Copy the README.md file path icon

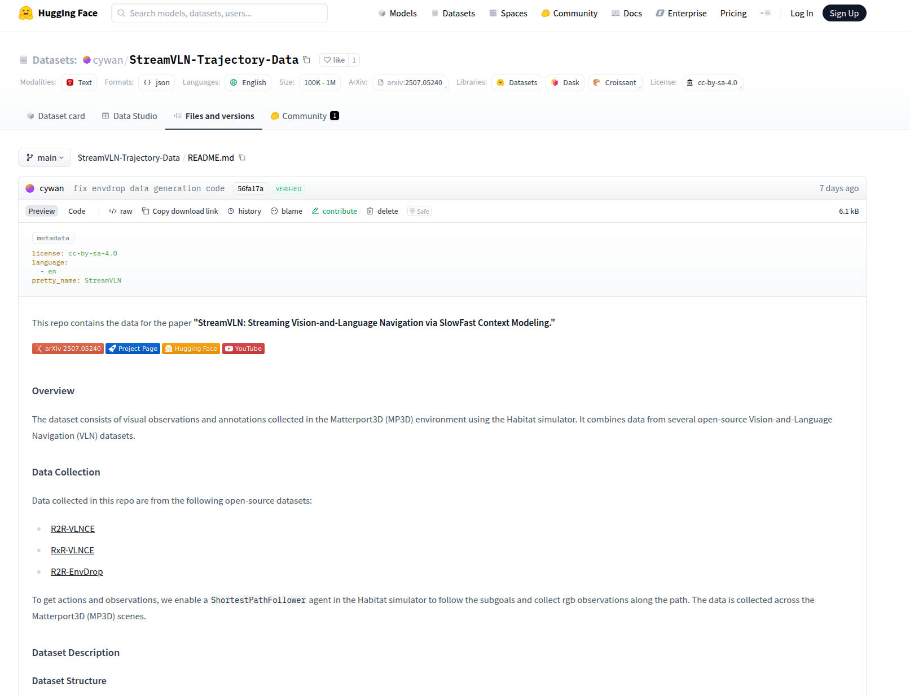242,157
